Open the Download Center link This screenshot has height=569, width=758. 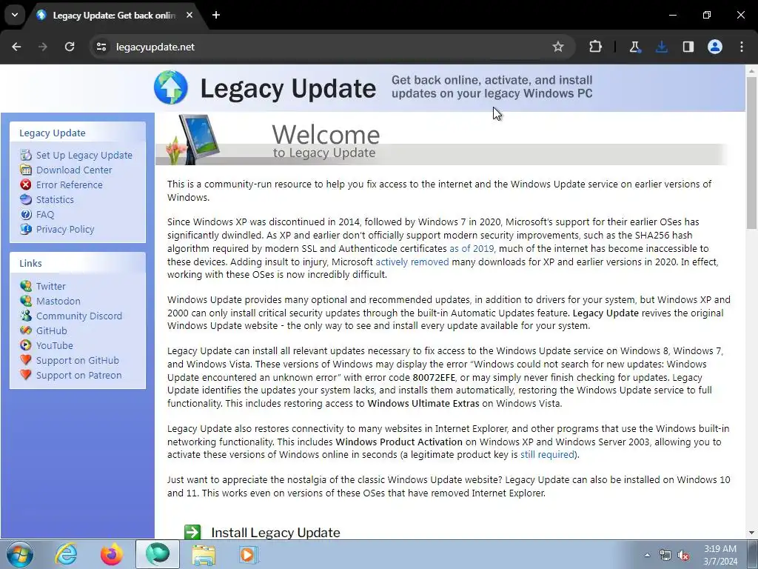(x=74, y=170)
